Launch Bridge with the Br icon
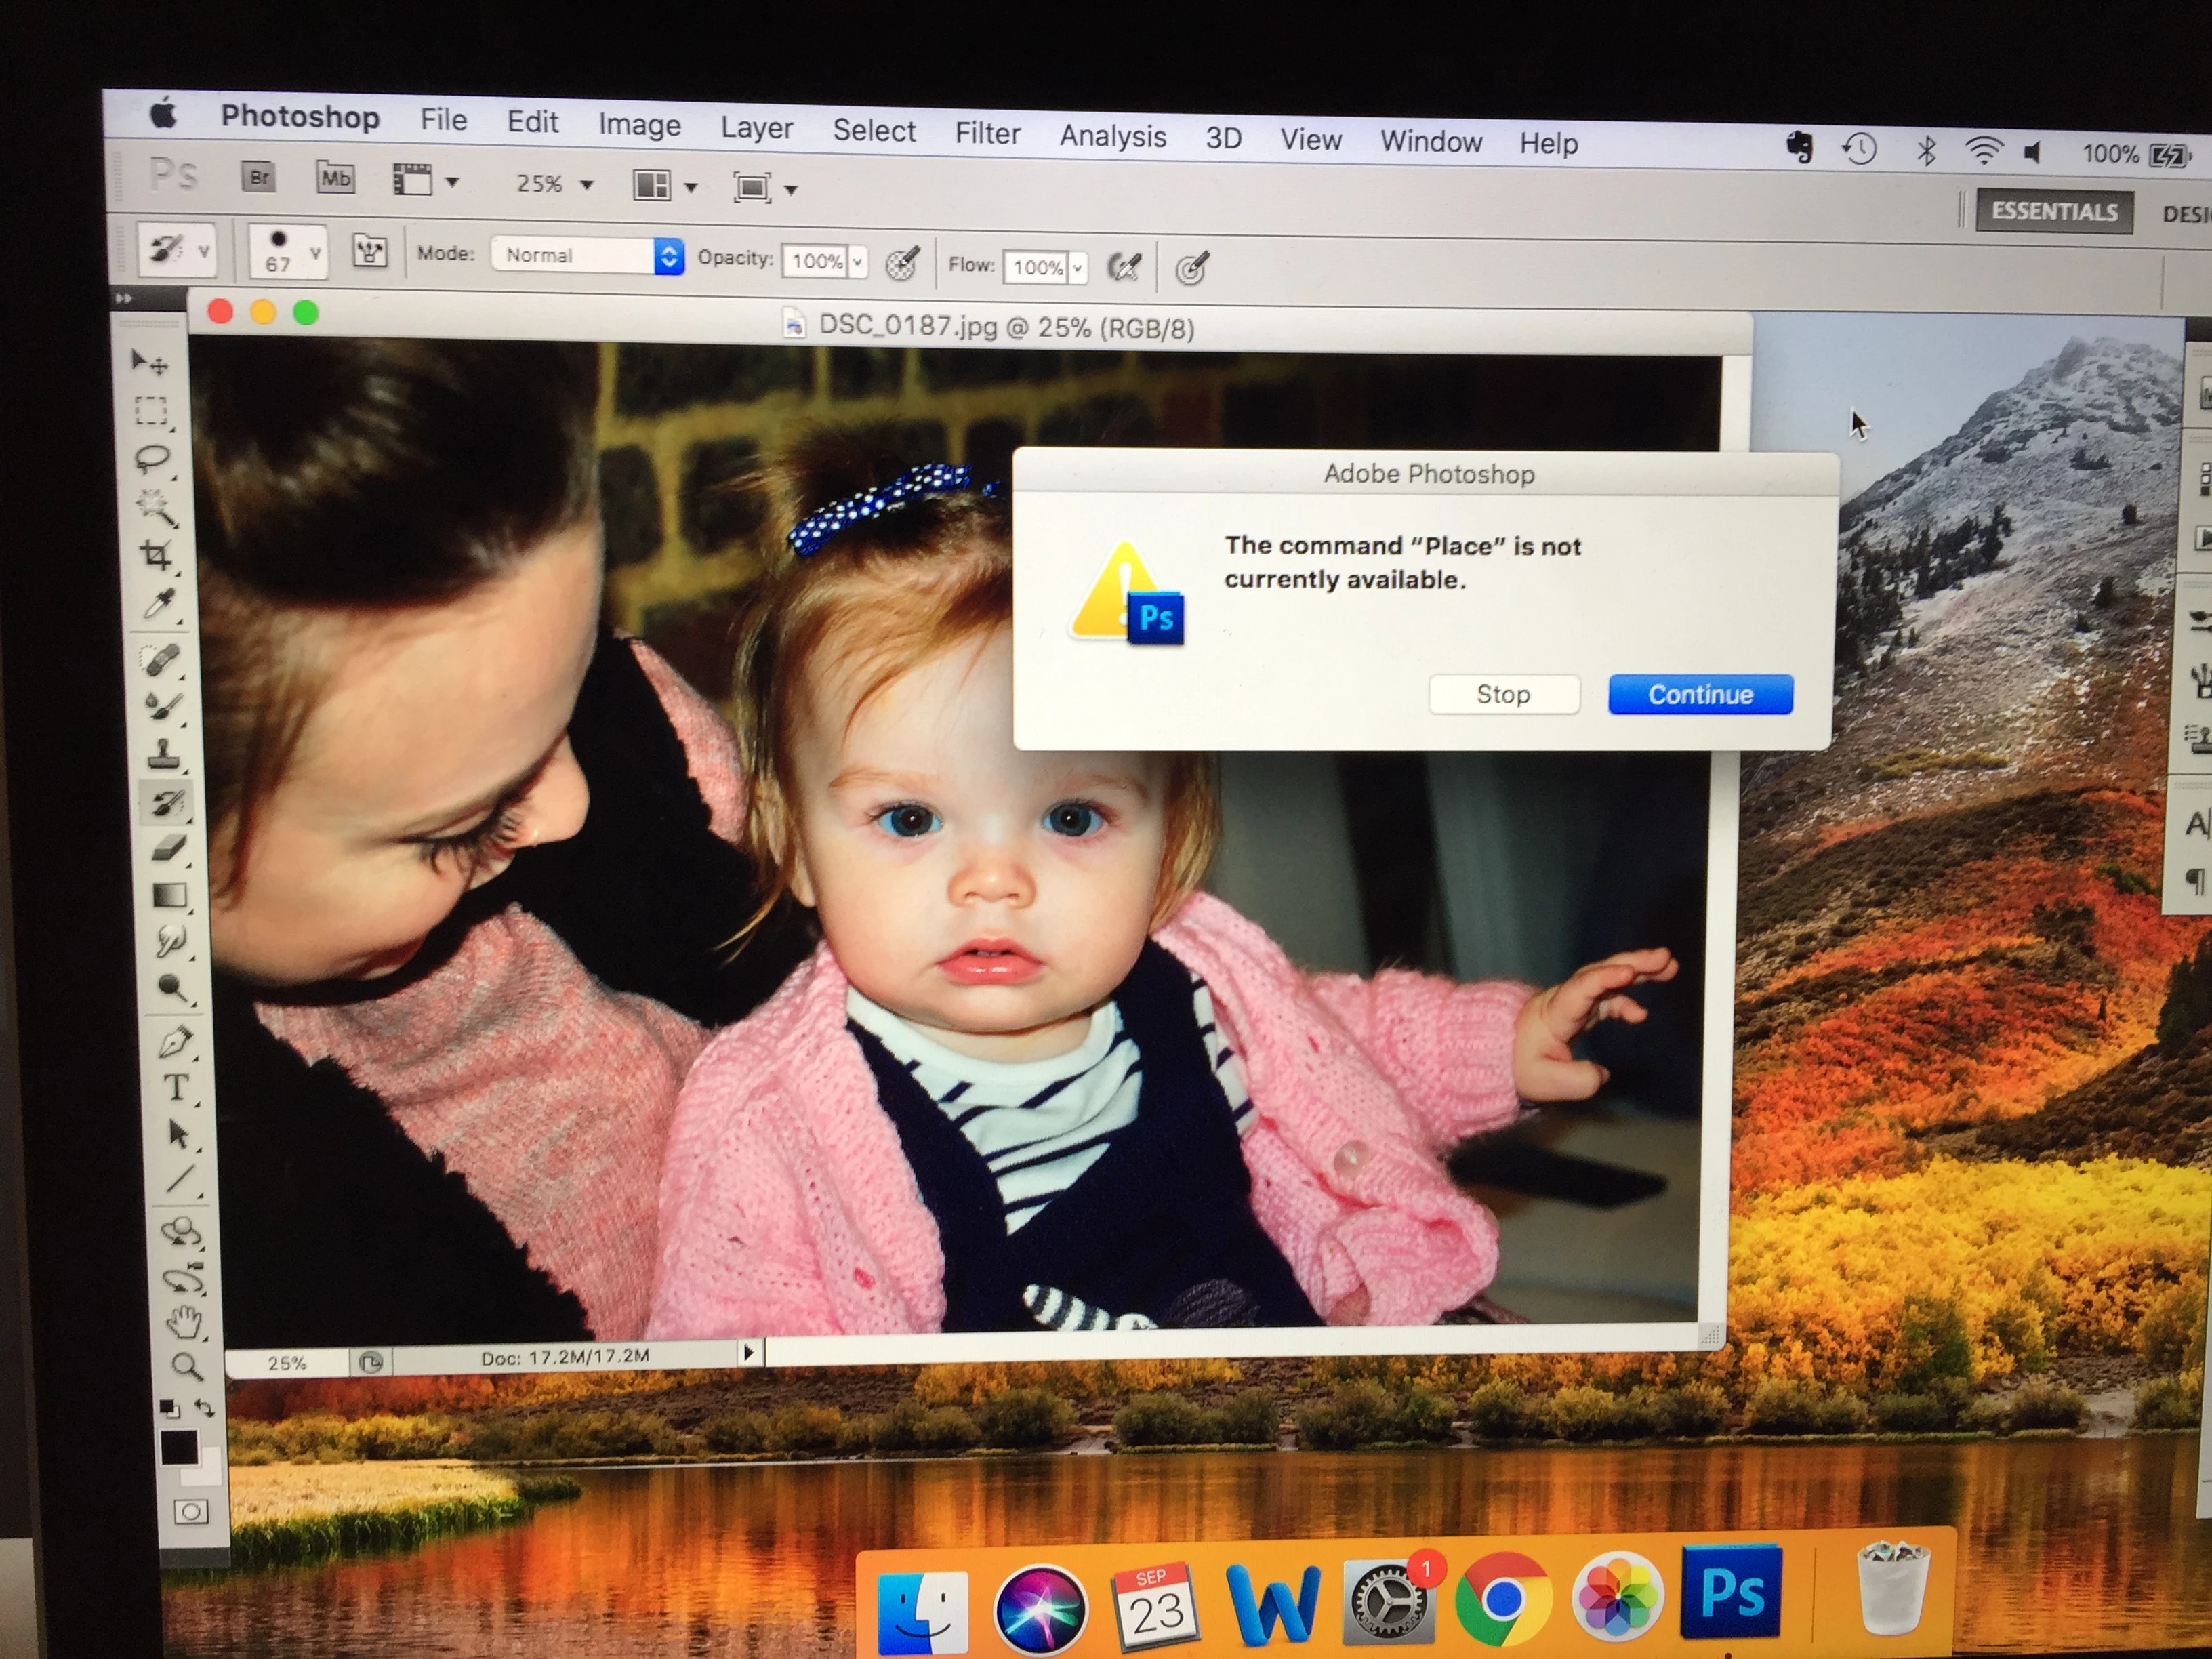 259,178
